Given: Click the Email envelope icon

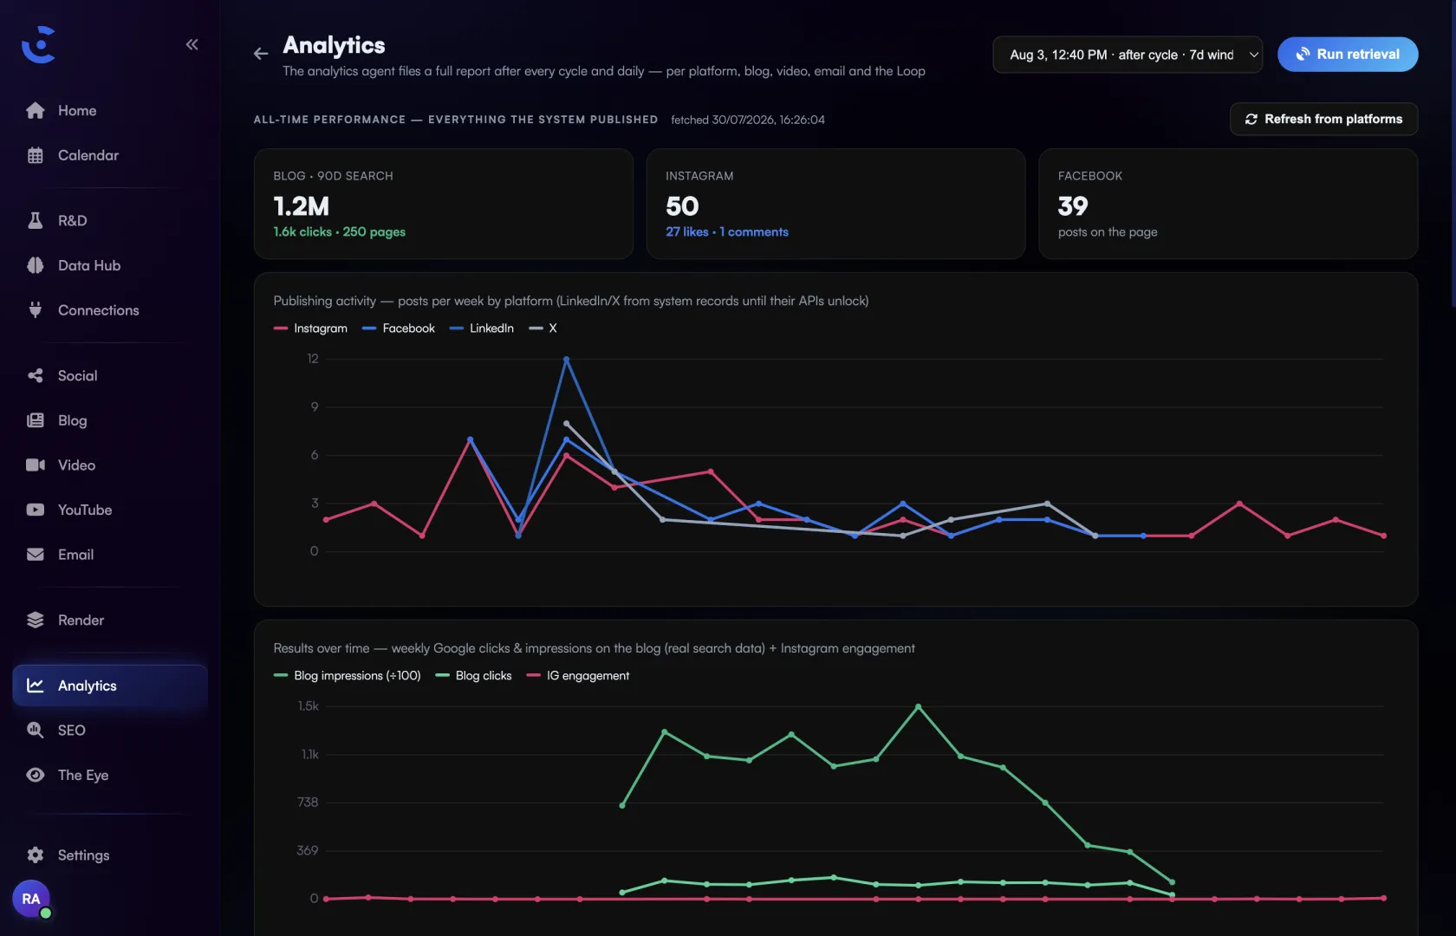Looking at the screenshot, I should [x=36, y=554].
